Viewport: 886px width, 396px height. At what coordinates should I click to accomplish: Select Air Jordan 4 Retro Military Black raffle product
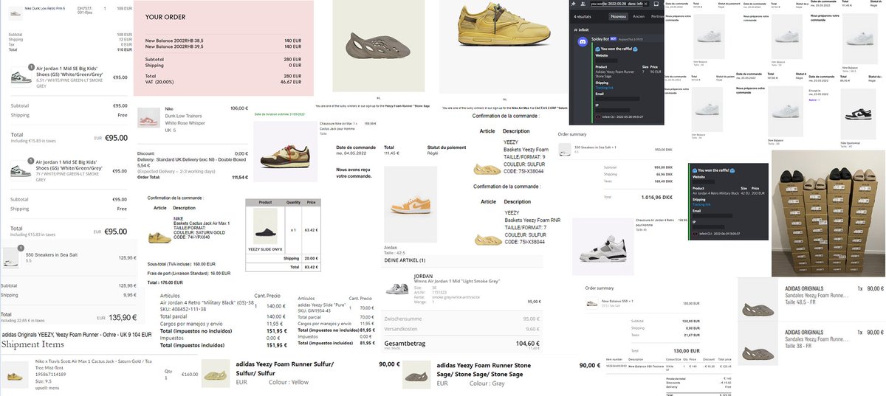coord(715,193)
